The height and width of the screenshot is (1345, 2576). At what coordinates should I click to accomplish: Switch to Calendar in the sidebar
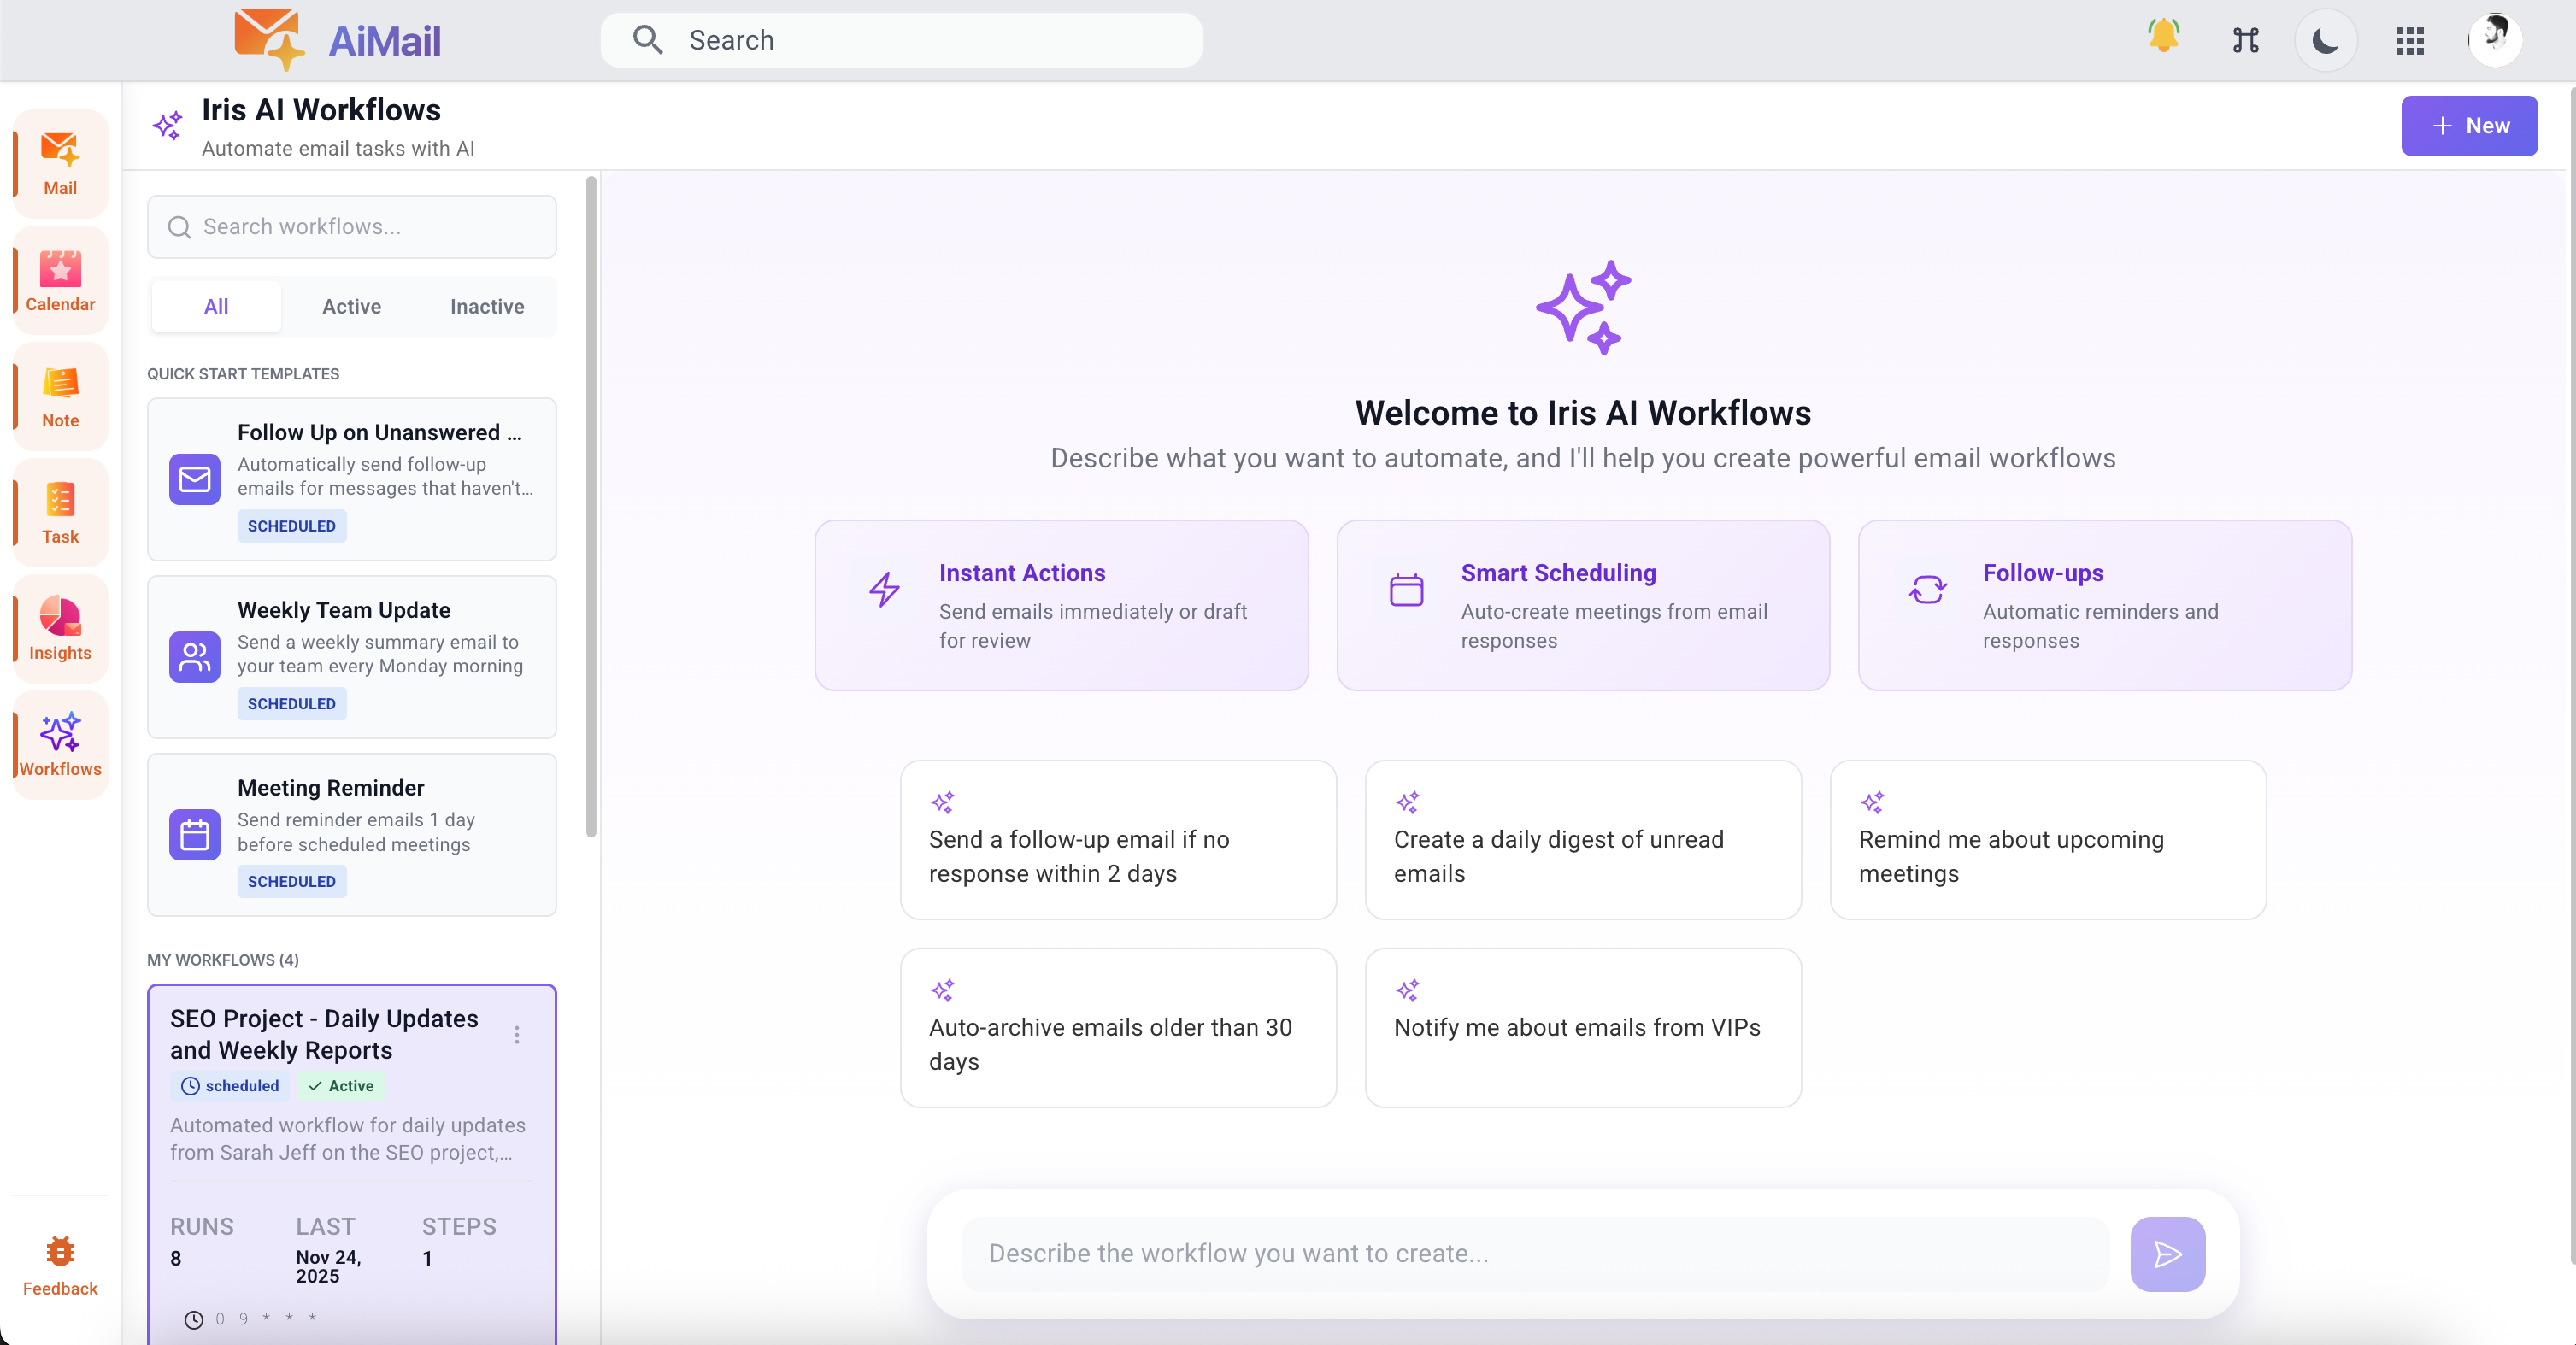(x=58, y=280)
